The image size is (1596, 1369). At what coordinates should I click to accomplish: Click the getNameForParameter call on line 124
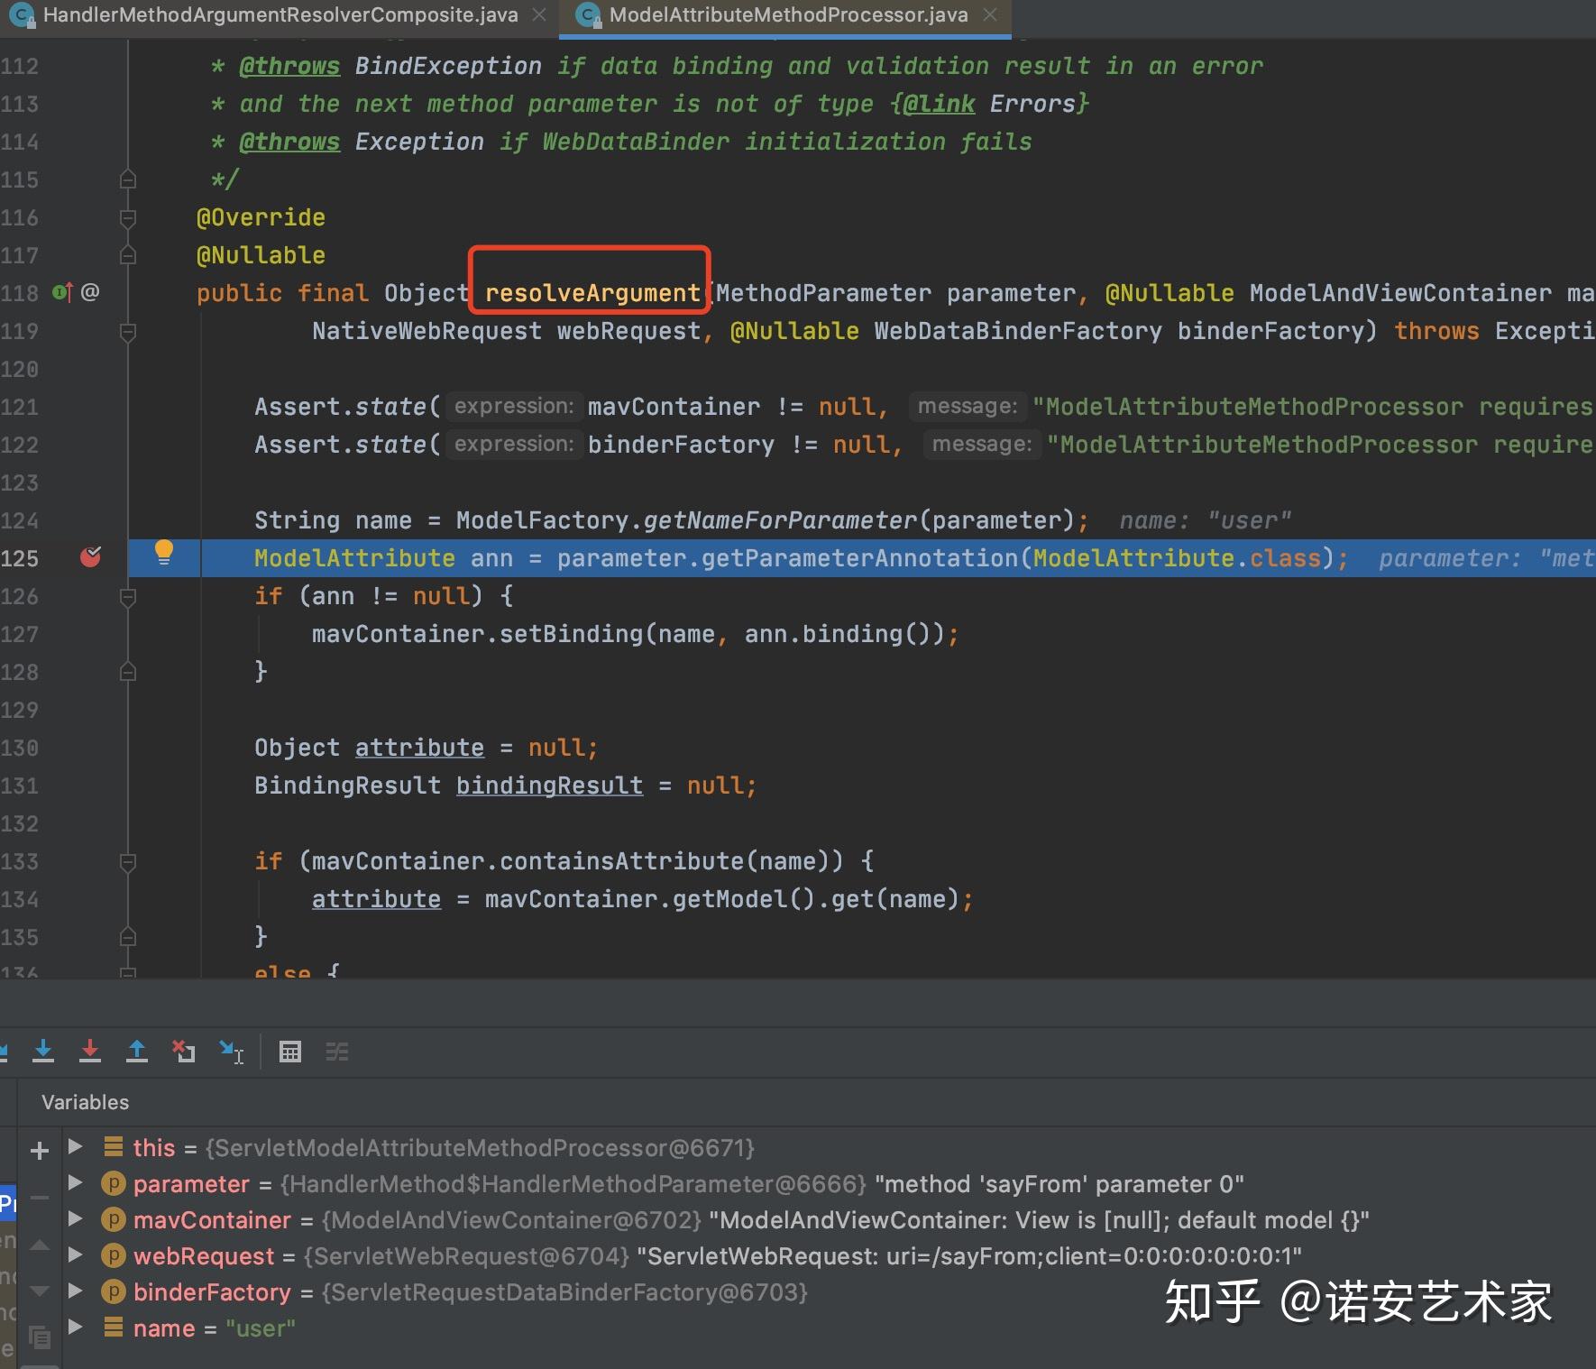click(x=780, y=520)
